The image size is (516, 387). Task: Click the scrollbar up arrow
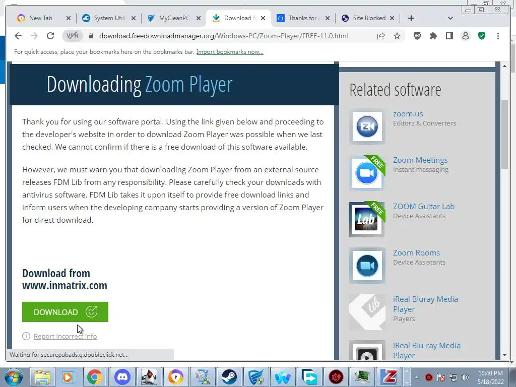[x=504, y=66]
